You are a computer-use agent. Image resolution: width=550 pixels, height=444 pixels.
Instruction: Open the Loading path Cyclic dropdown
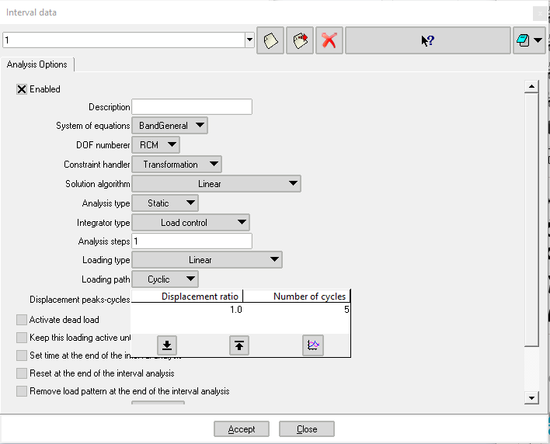[165, 279]
